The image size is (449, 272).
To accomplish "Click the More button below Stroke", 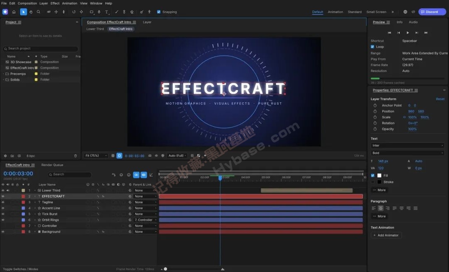I will click(x=379, y=190).
